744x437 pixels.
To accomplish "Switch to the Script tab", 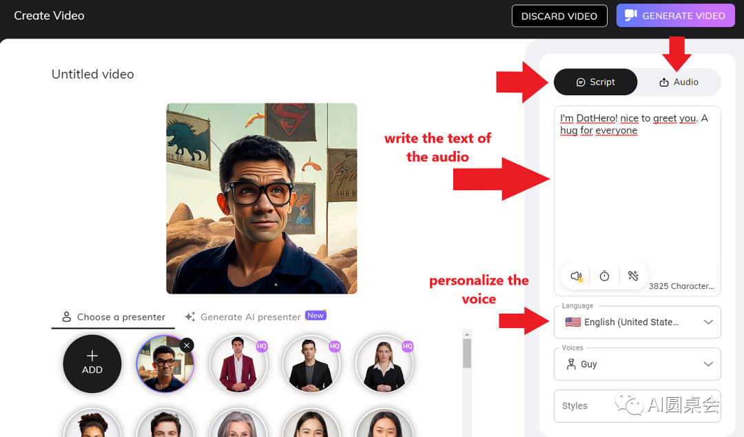I will tap(595, 82).
